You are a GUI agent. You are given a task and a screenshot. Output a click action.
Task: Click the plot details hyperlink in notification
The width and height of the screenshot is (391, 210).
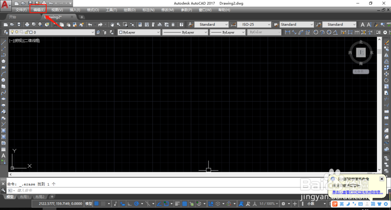tap(357, 192)
